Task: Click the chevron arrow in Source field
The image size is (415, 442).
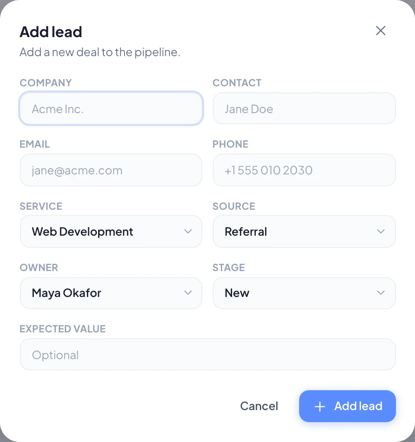Action: click(x=380, y=231)
